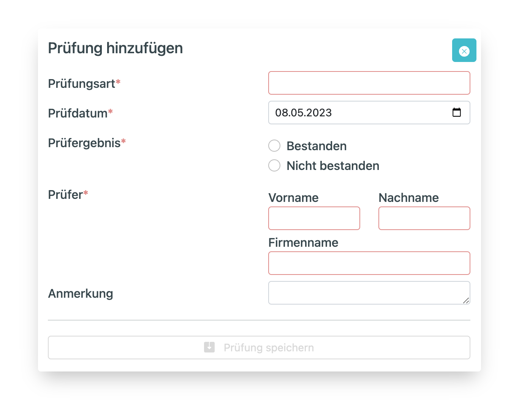Focus the Vorname input field
This screenshot has height=400, width=519.
[x=314, y=218]
